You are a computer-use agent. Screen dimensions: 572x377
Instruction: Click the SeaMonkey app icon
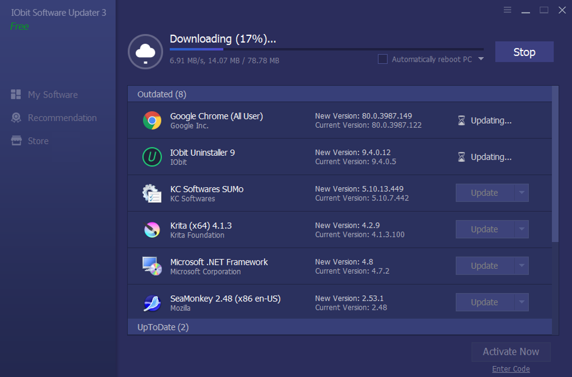pyautogui.click(x=152, y=302)
